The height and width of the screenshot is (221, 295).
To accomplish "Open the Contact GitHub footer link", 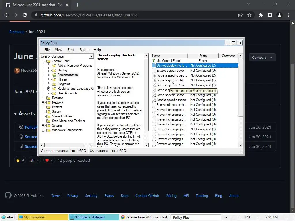I will click(147, 196).
